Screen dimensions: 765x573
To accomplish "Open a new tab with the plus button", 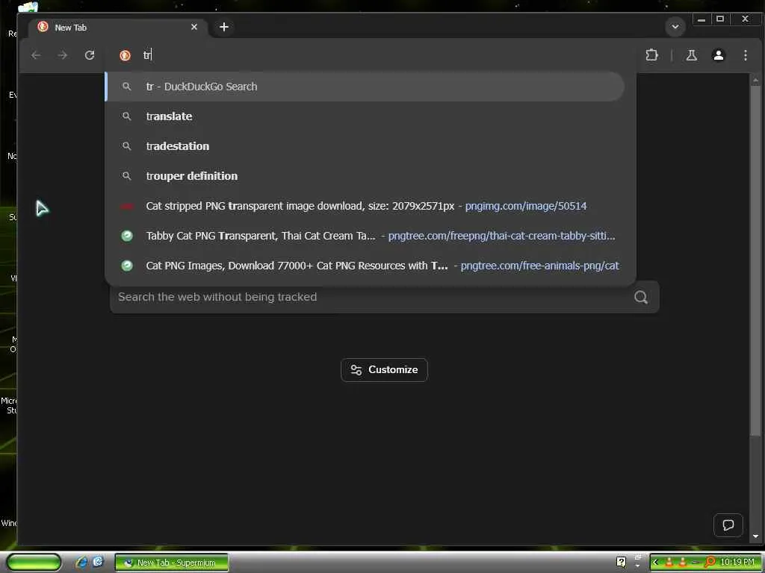I will (x=224, y=27).
